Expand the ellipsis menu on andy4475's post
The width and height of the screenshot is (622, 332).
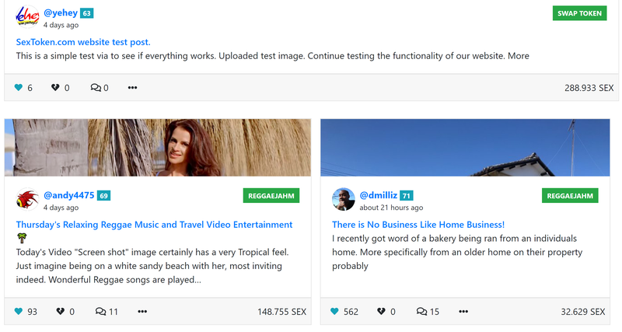point(142,312)
